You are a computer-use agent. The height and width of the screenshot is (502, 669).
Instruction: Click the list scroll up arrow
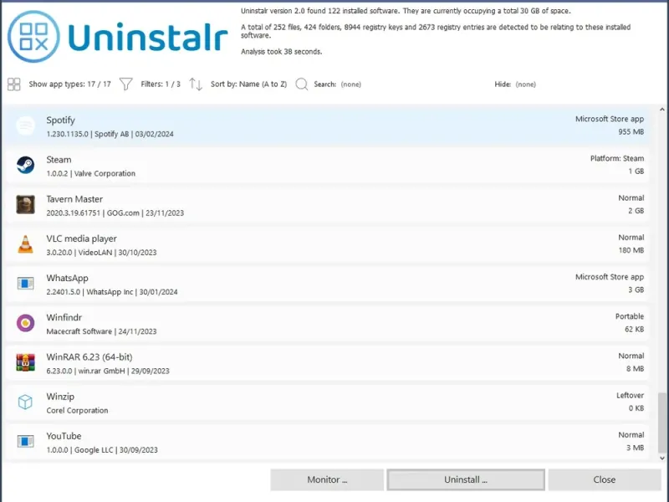coord(662,110)
